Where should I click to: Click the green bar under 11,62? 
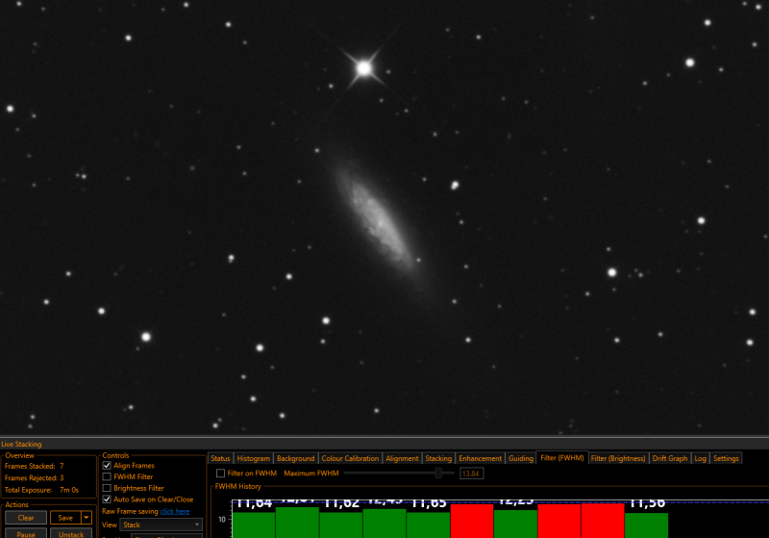[341, 525]
